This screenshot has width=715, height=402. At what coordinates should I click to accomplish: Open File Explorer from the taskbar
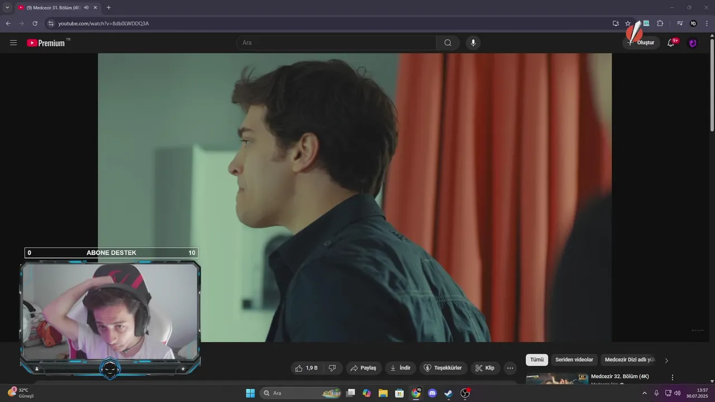coord(383,393)
